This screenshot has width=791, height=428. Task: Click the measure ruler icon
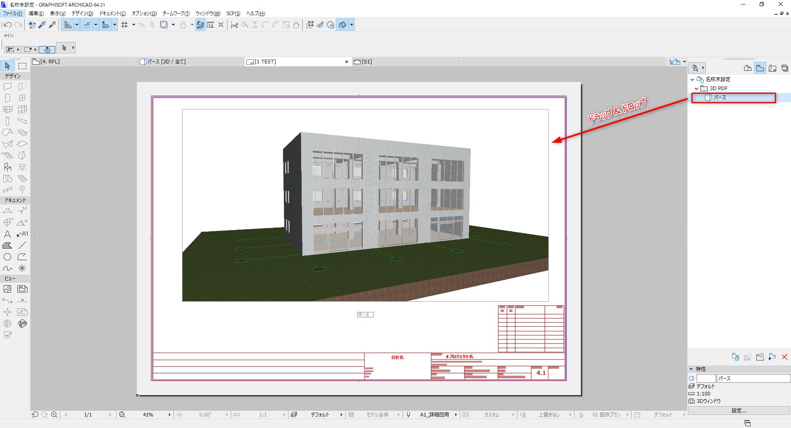coord(211,25)
